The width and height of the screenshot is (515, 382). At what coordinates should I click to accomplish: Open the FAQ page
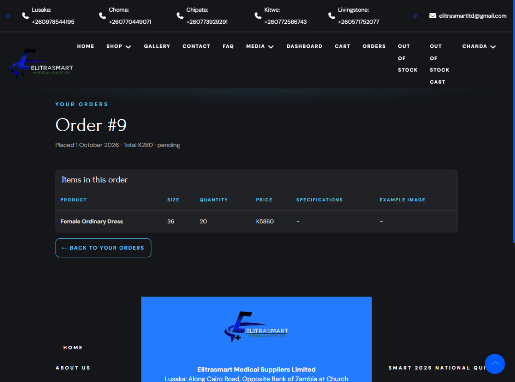pyautogui.click(x=228, y=46)
